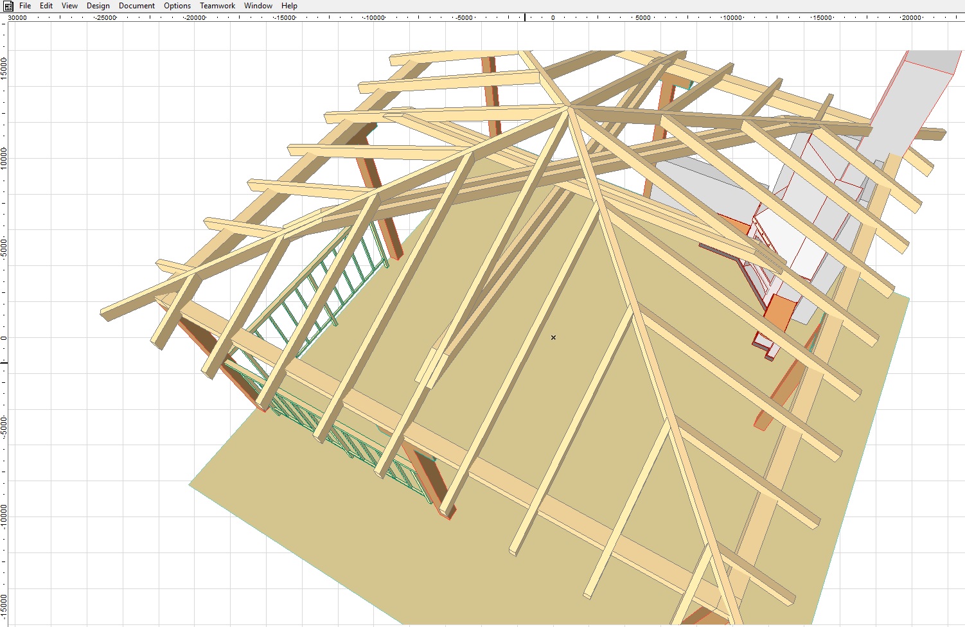This screenshot has height=627, width=965.
Task: Click the application icon beside File menu
Action: (8, 6)
